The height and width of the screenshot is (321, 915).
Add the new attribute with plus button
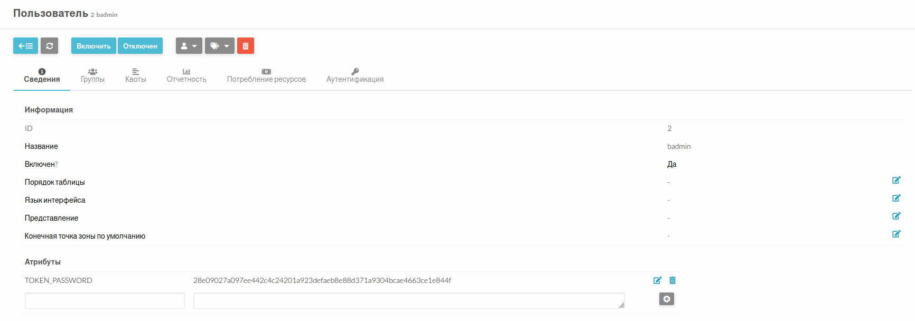tap(667, 299)
